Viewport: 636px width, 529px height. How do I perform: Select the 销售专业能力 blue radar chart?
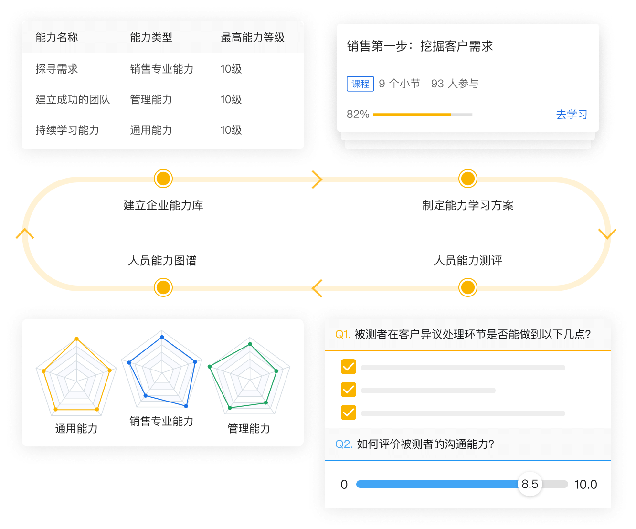point(162,371)
